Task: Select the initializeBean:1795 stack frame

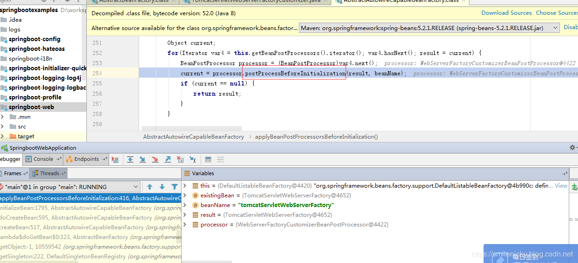Action: pyautogui.click(x=91, y=208)
